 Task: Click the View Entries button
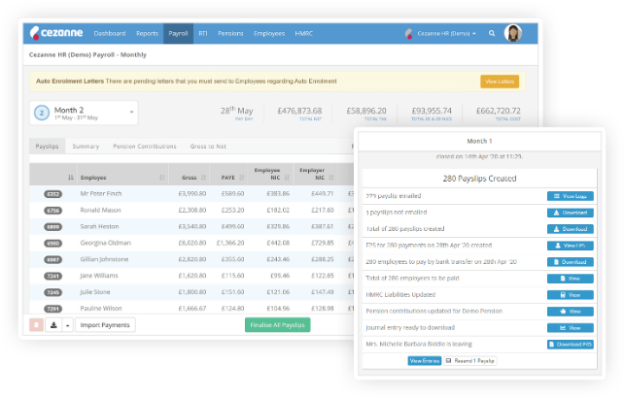pyautogui.click(x=425, y=360)
